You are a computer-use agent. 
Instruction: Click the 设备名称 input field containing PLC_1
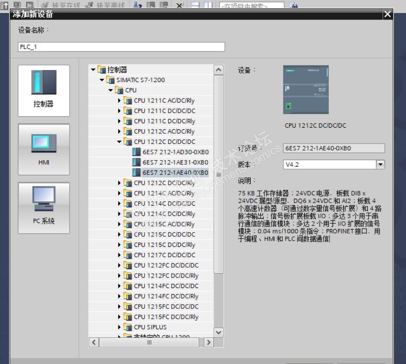coord(121,47)
